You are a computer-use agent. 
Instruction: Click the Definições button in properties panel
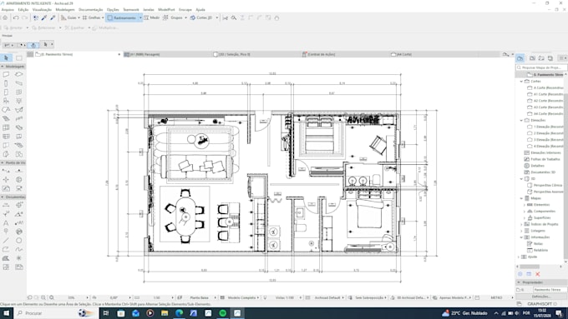coord(541,297)
